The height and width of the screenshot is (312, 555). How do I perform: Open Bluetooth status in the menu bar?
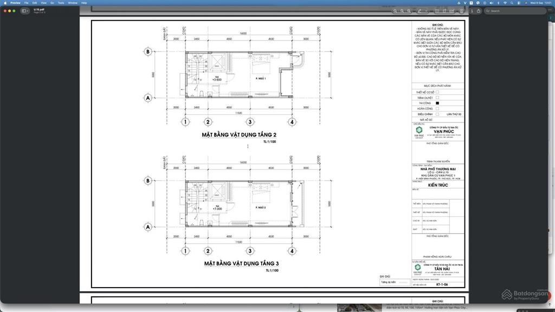499,3
